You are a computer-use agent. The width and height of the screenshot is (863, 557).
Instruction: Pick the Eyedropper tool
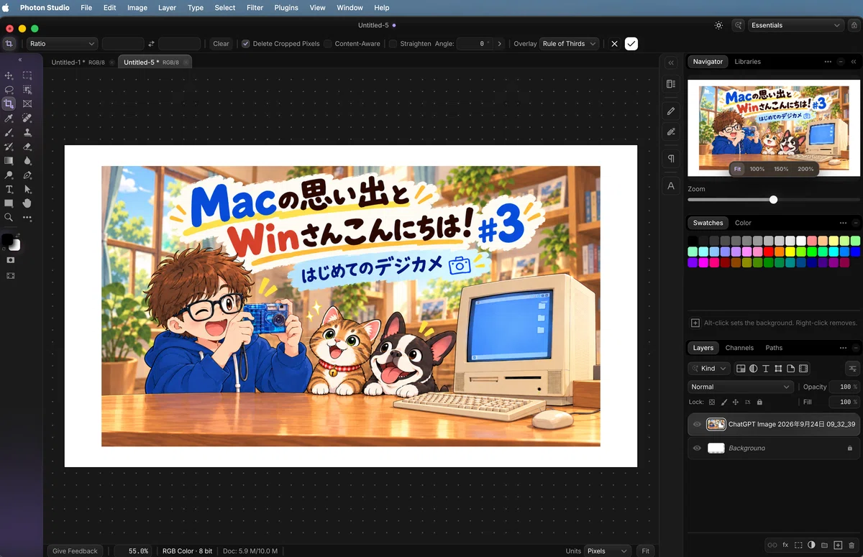(x=9, y=118)
